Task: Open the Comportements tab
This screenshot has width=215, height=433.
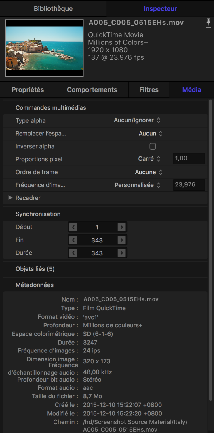Action: [92, 90]
